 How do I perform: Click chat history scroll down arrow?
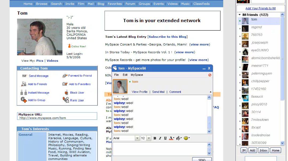tap(209, 131)
